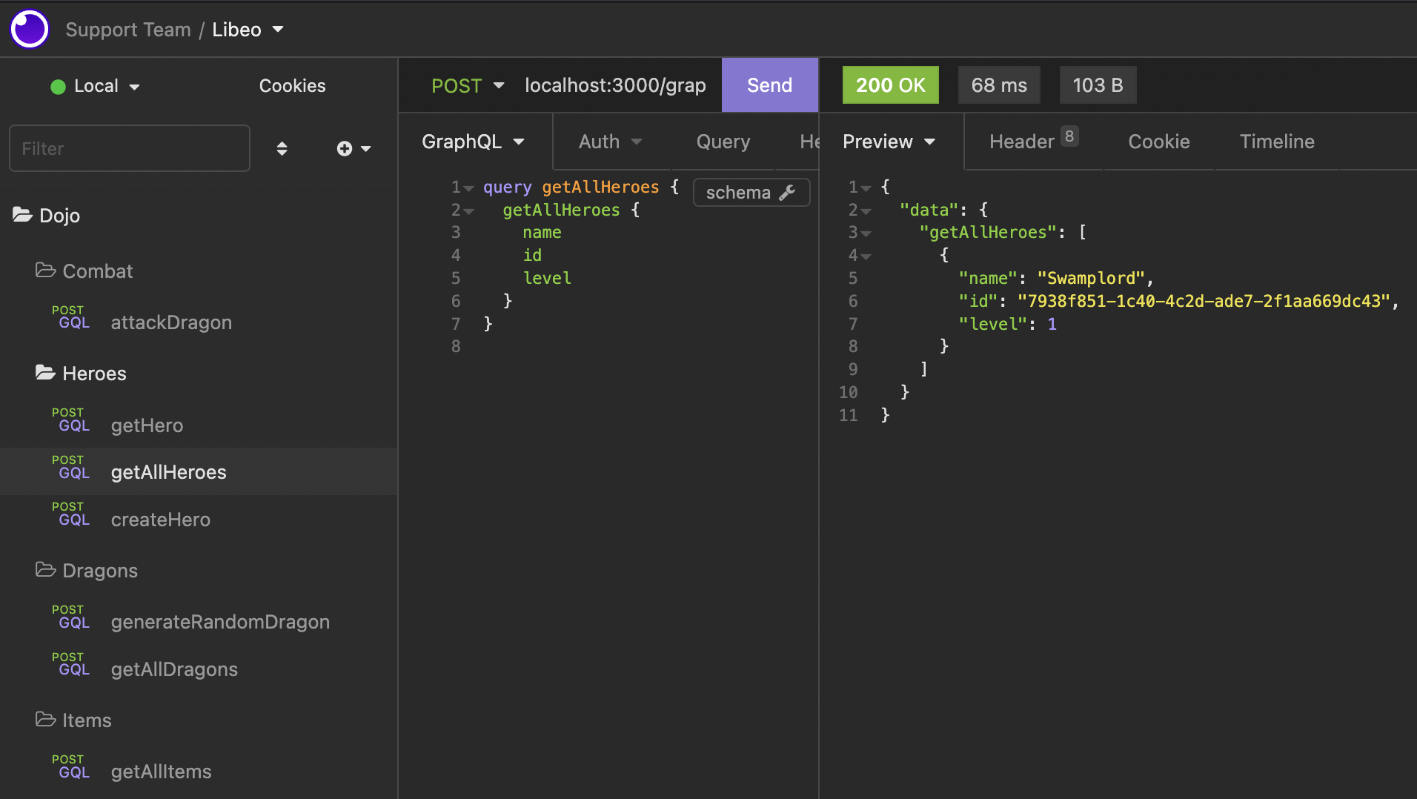Click the schema wrench icon

point(787,193)
